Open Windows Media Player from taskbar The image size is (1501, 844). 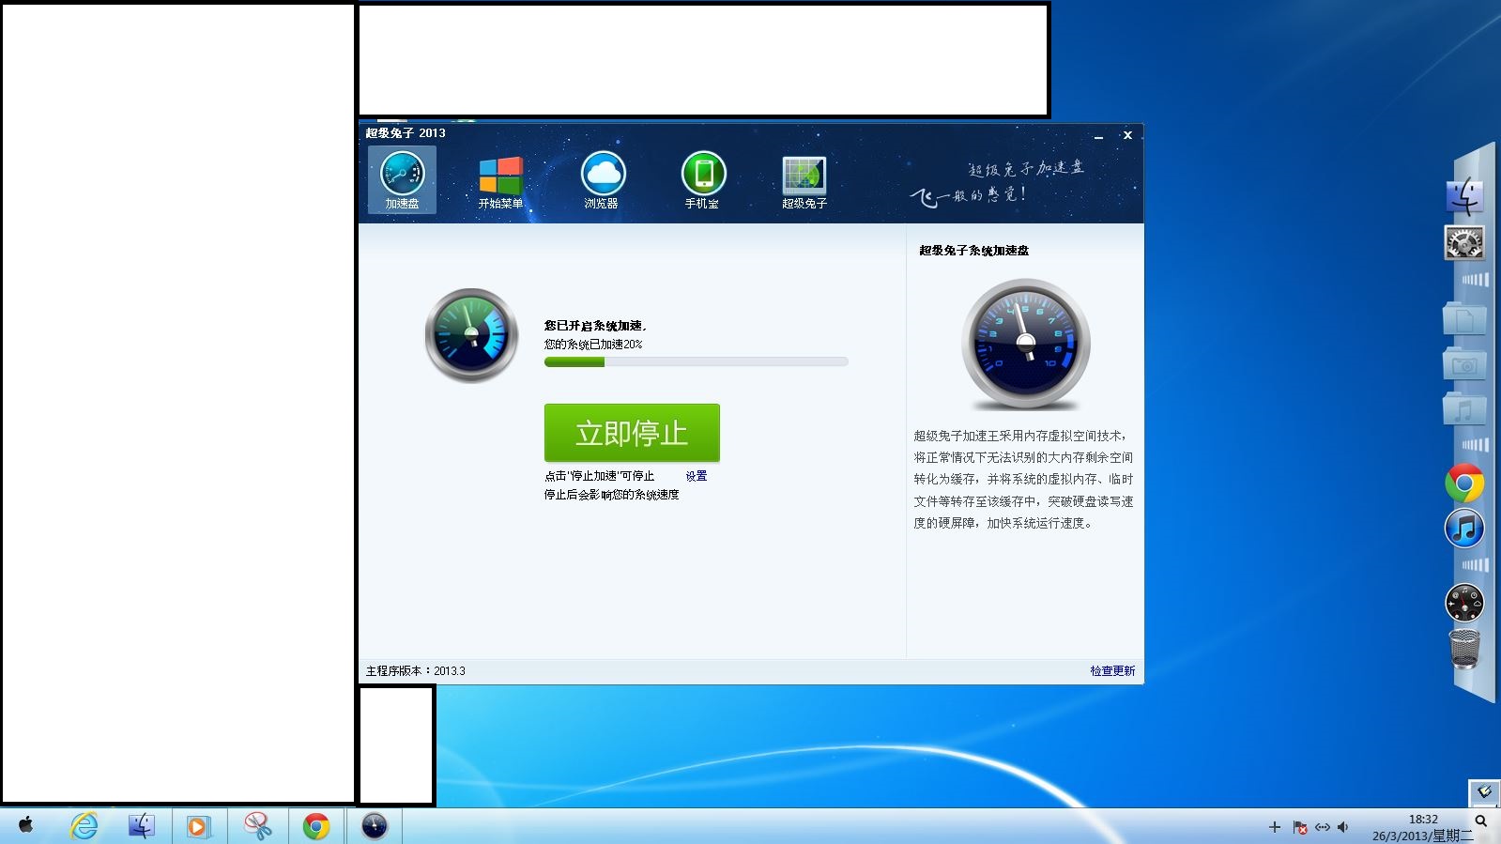(198, 826)
